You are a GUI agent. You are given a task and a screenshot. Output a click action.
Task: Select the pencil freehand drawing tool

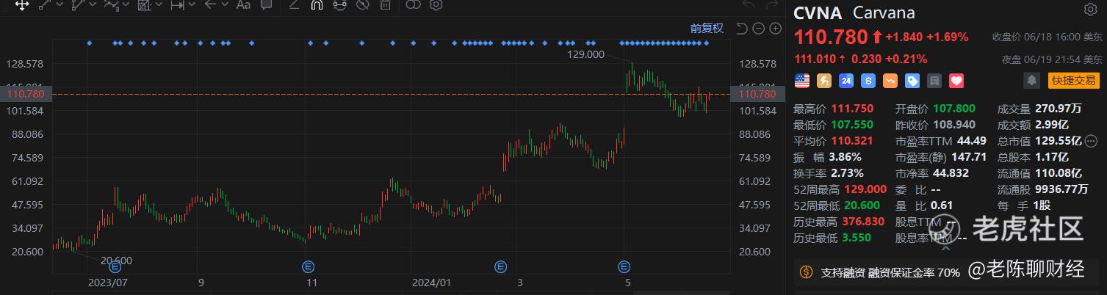pyautogui.click(x=294, y=5)
